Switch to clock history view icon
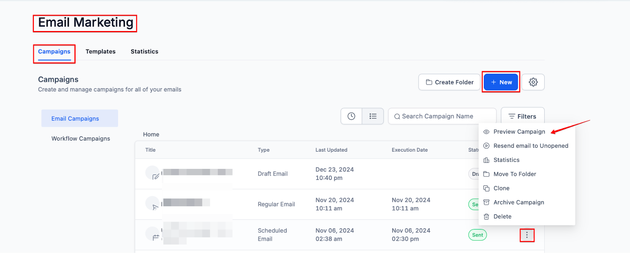The width and height of the screenshot is (630, 253). point(351,116)
